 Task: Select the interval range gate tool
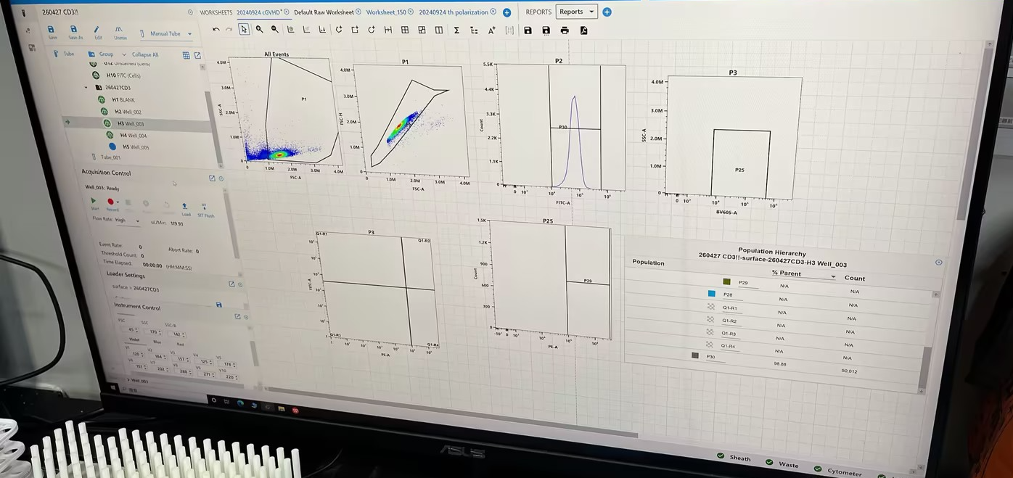pyautogui.click(x=388, y=30)
